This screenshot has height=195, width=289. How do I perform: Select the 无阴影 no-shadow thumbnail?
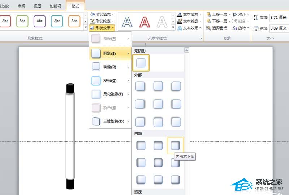click(x=141, y=63)
